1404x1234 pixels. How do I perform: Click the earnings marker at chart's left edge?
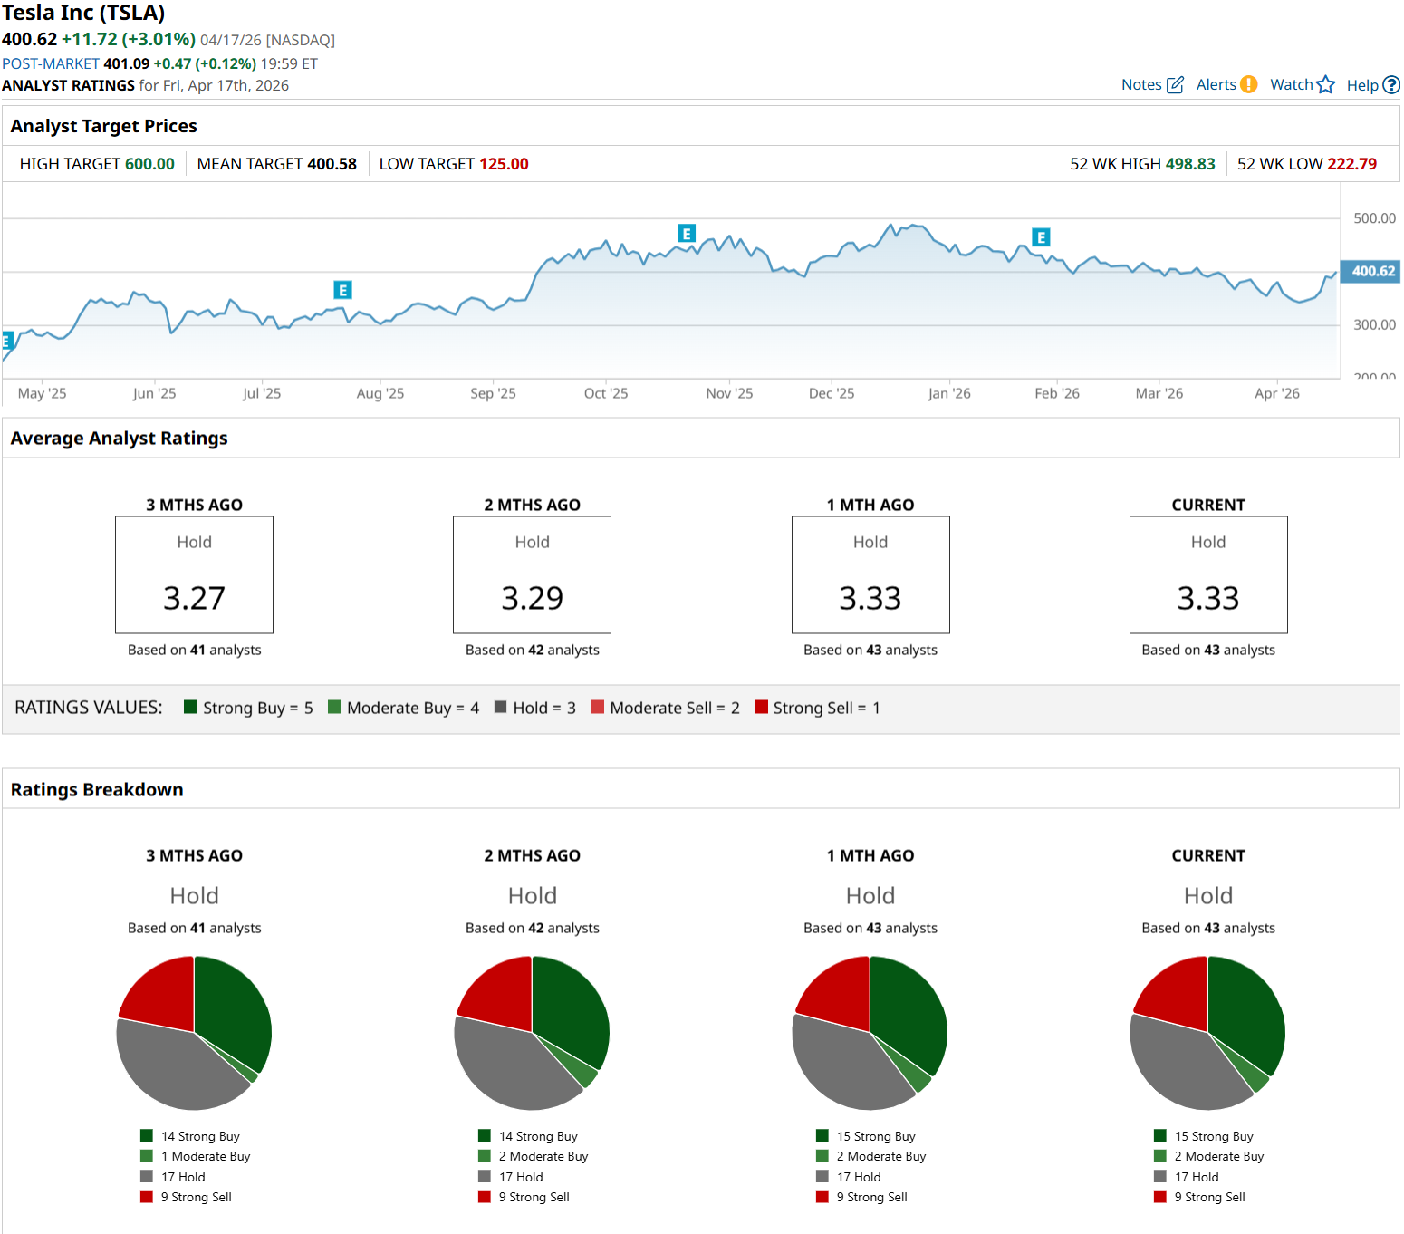6,341
